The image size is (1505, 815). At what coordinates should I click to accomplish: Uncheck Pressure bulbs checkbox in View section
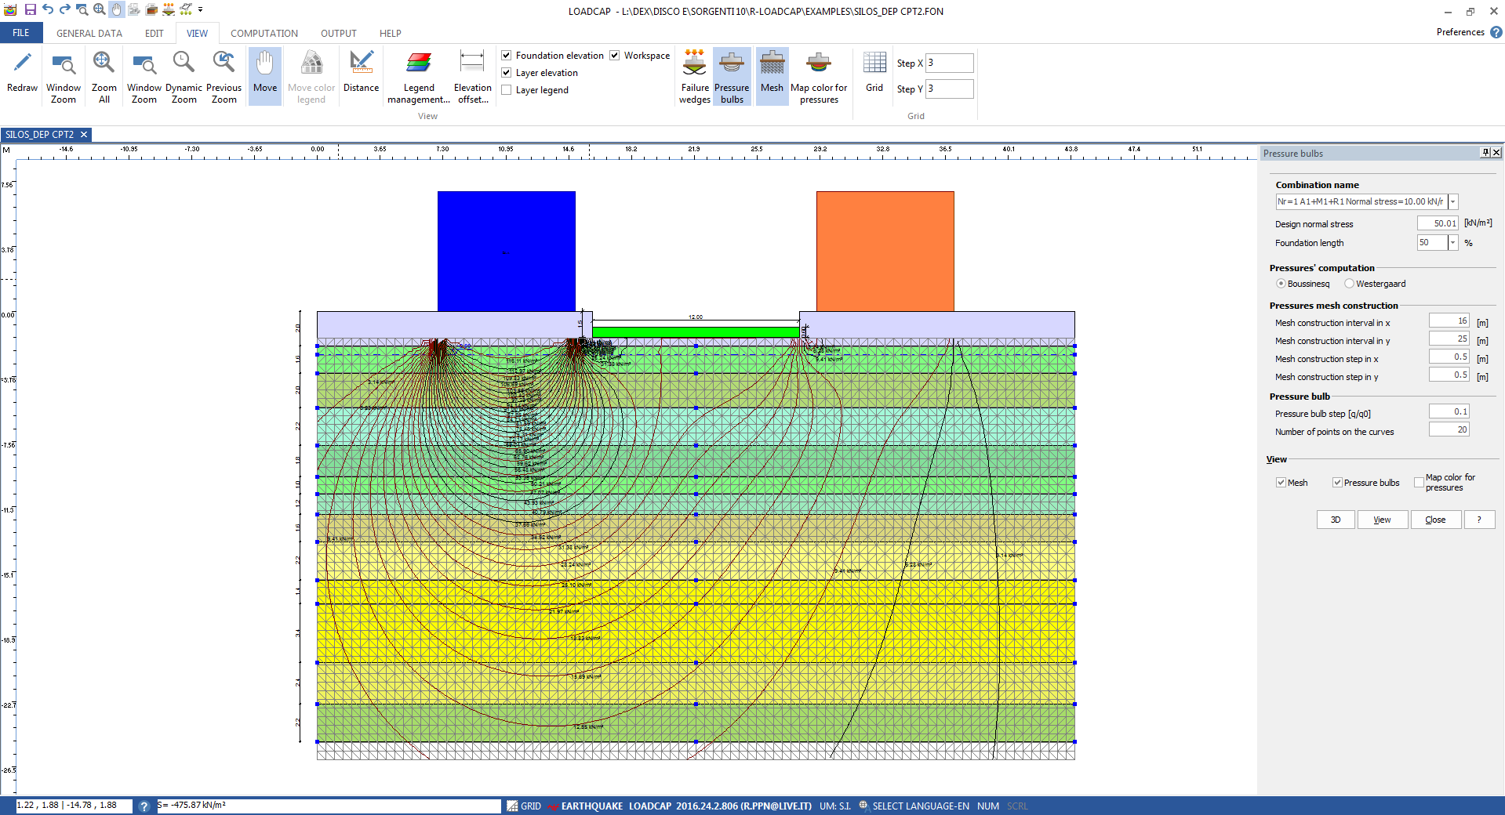point(1337,483)
